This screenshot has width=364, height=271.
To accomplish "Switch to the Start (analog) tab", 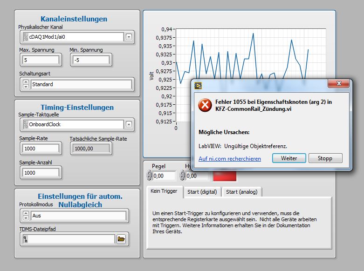I will point(242,192).
